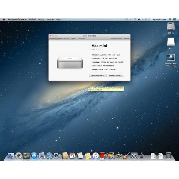Switch to the Geheugen tab
Viewport: 179px width, 179px height.
tap(81, 38)
